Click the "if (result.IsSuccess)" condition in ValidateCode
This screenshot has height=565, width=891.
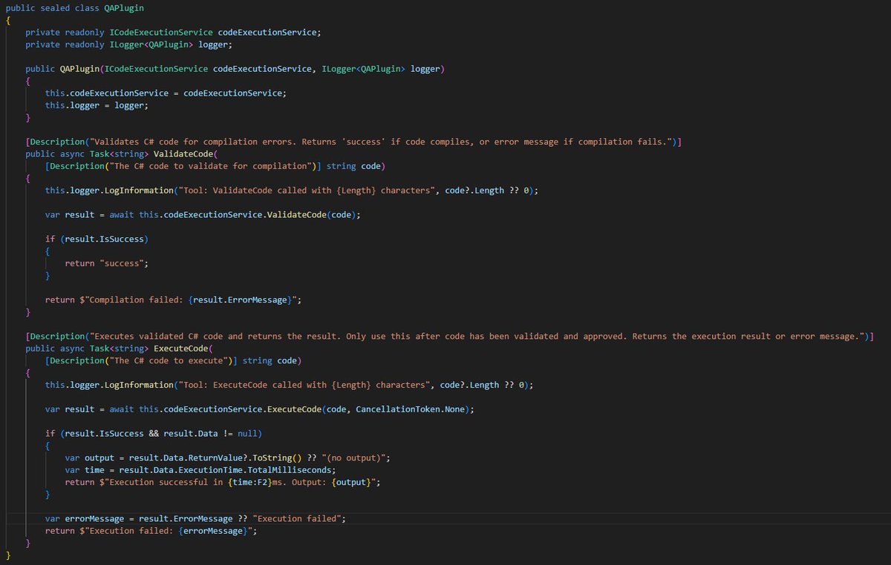(97, 239)
